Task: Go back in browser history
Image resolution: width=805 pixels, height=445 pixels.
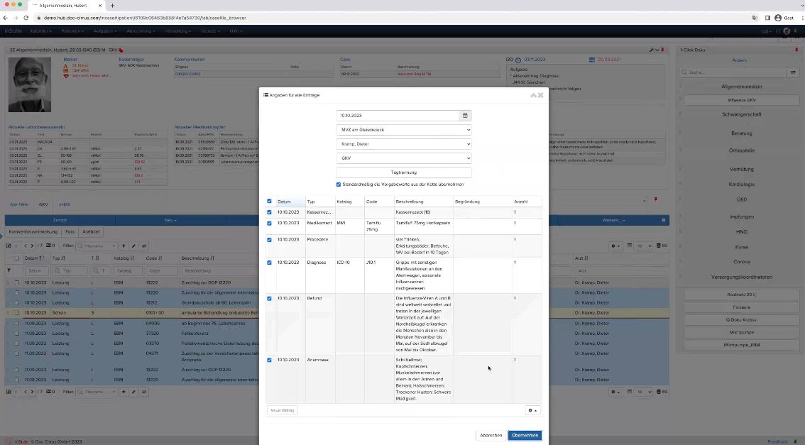Action: pyautogui.click(x=5, y=18)
